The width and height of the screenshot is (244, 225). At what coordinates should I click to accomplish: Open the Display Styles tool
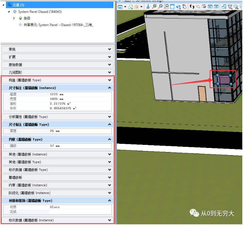[130, 7]
